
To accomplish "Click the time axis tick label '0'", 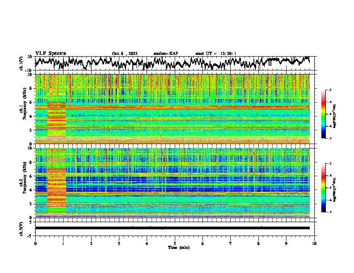I will coord(35,244).
